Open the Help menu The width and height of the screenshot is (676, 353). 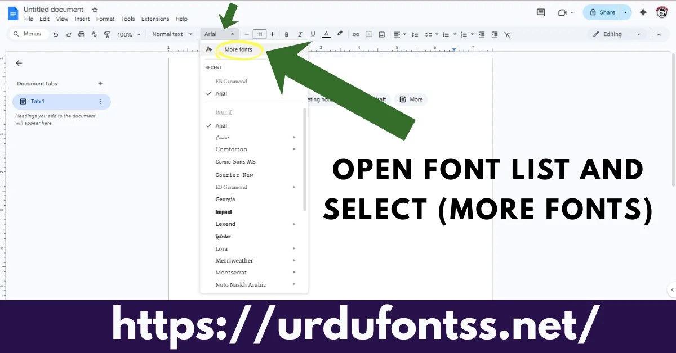pyautogui.click(x=181, y=19)
